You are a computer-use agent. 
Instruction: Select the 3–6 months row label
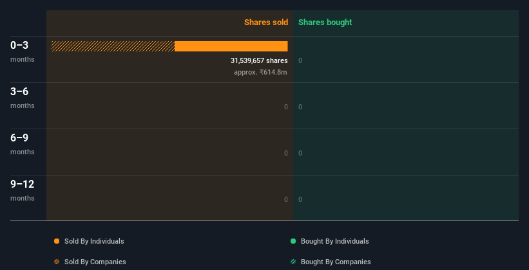[23, 97]
